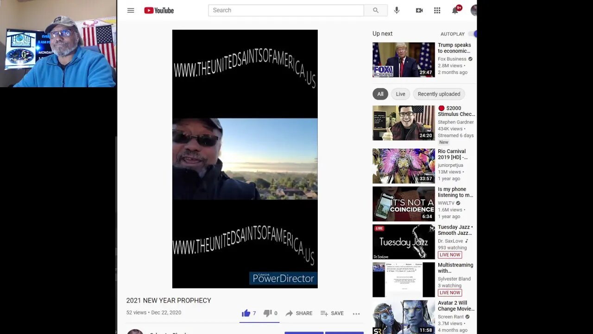593x334 pixels.
Task: Open the Avatar 2 video thumbnail
Action: click(x=404, y=317)
